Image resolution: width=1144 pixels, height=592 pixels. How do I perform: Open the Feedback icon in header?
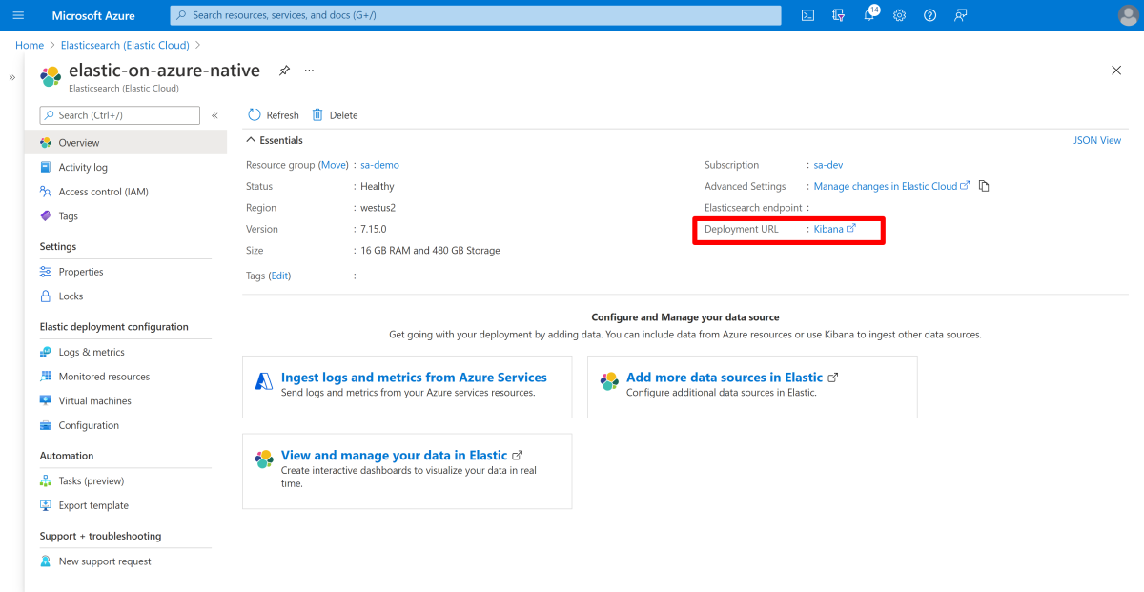(961, 15)
